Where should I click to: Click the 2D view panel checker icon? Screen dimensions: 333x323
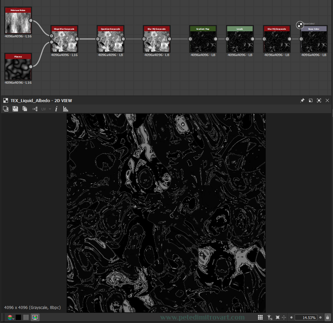click(x=6, y=100)
